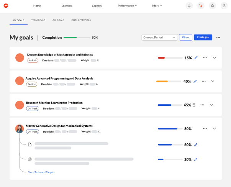231x187 pixels.
Task: Switch to Team Goals tab
Action: tap(38, 20)
